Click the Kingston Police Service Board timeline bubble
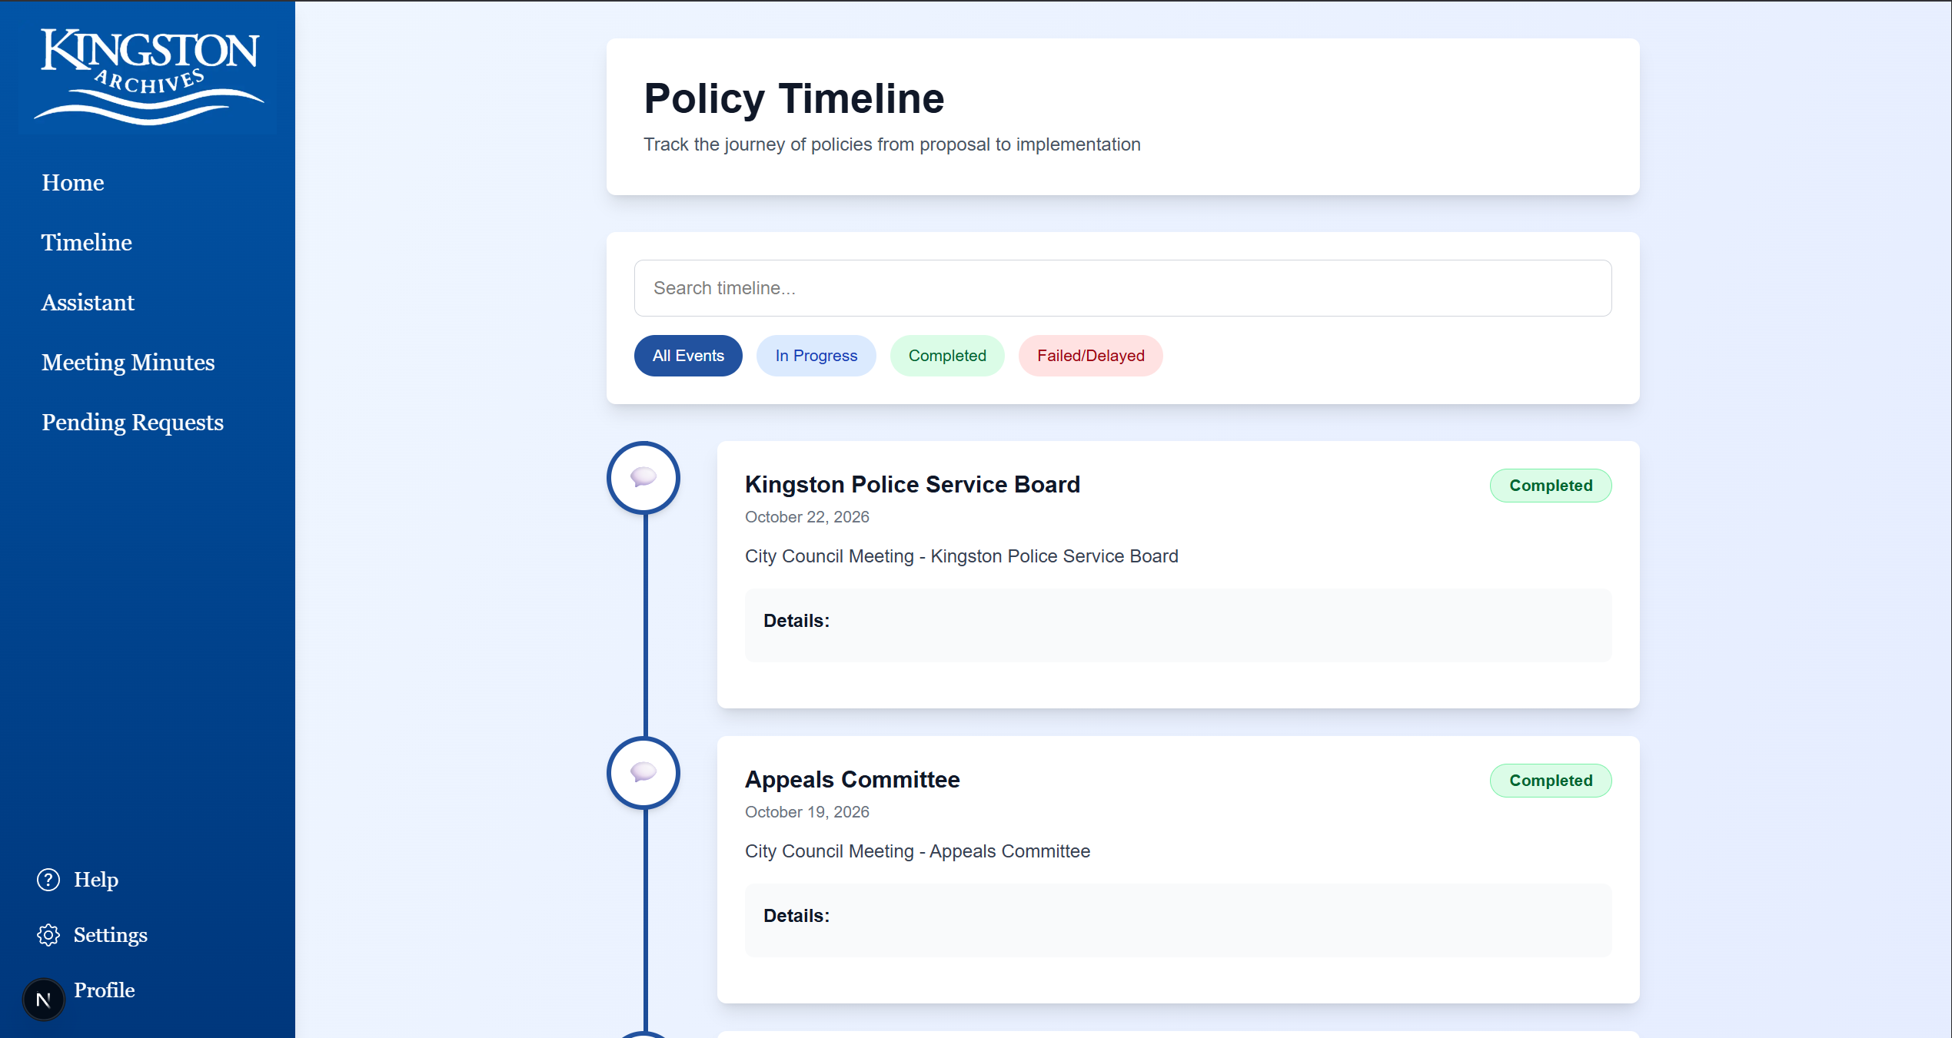1952x1038 pixels. pyautogui.click(x=643, y=477)
